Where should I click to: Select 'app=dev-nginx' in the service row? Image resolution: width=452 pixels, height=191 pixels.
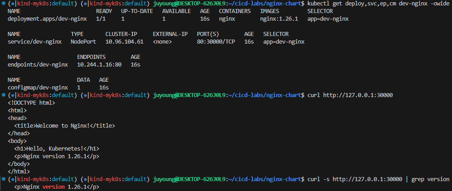[284, 42]
